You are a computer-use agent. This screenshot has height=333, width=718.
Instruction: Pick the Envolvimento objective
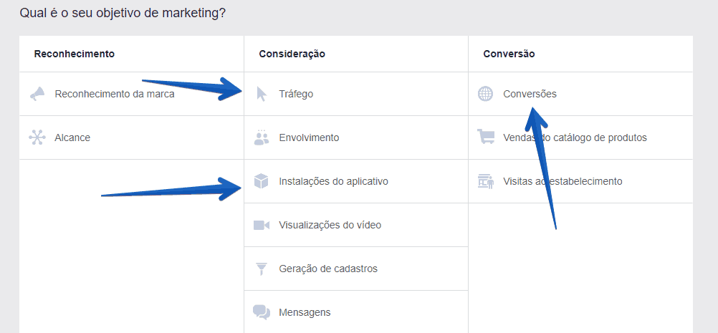tap(356, 137)
